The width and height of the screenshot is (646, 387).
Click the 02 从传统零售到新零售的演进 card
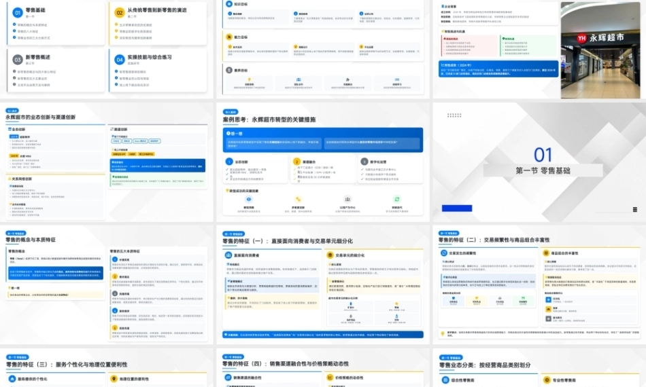(158, 24)
